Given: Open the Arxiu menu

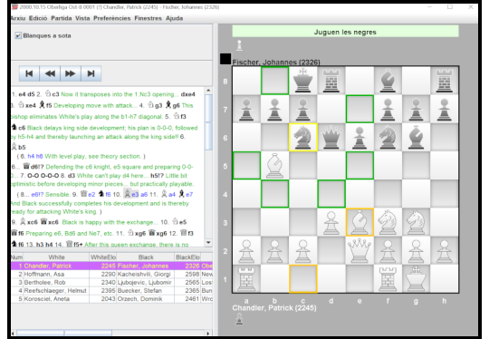Looking at the screenshot, I should [x=18, y=18].
